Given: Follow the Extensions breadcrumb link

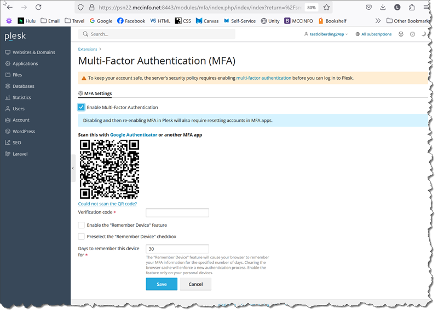Looking at the screenshot, I should (x=88, y=49).
